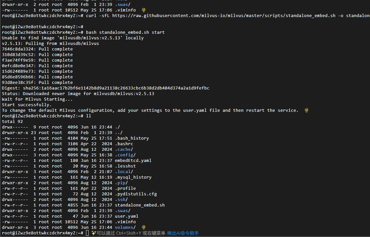Click the 'll' command after the prompt
Screen dimensions: 370x237
[x=89, y=116]
